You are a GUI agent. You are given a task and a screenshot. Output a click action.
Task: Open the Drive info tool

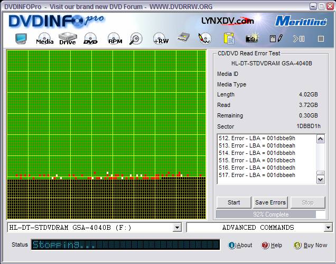pyautogui.click(x=68, y=38)
